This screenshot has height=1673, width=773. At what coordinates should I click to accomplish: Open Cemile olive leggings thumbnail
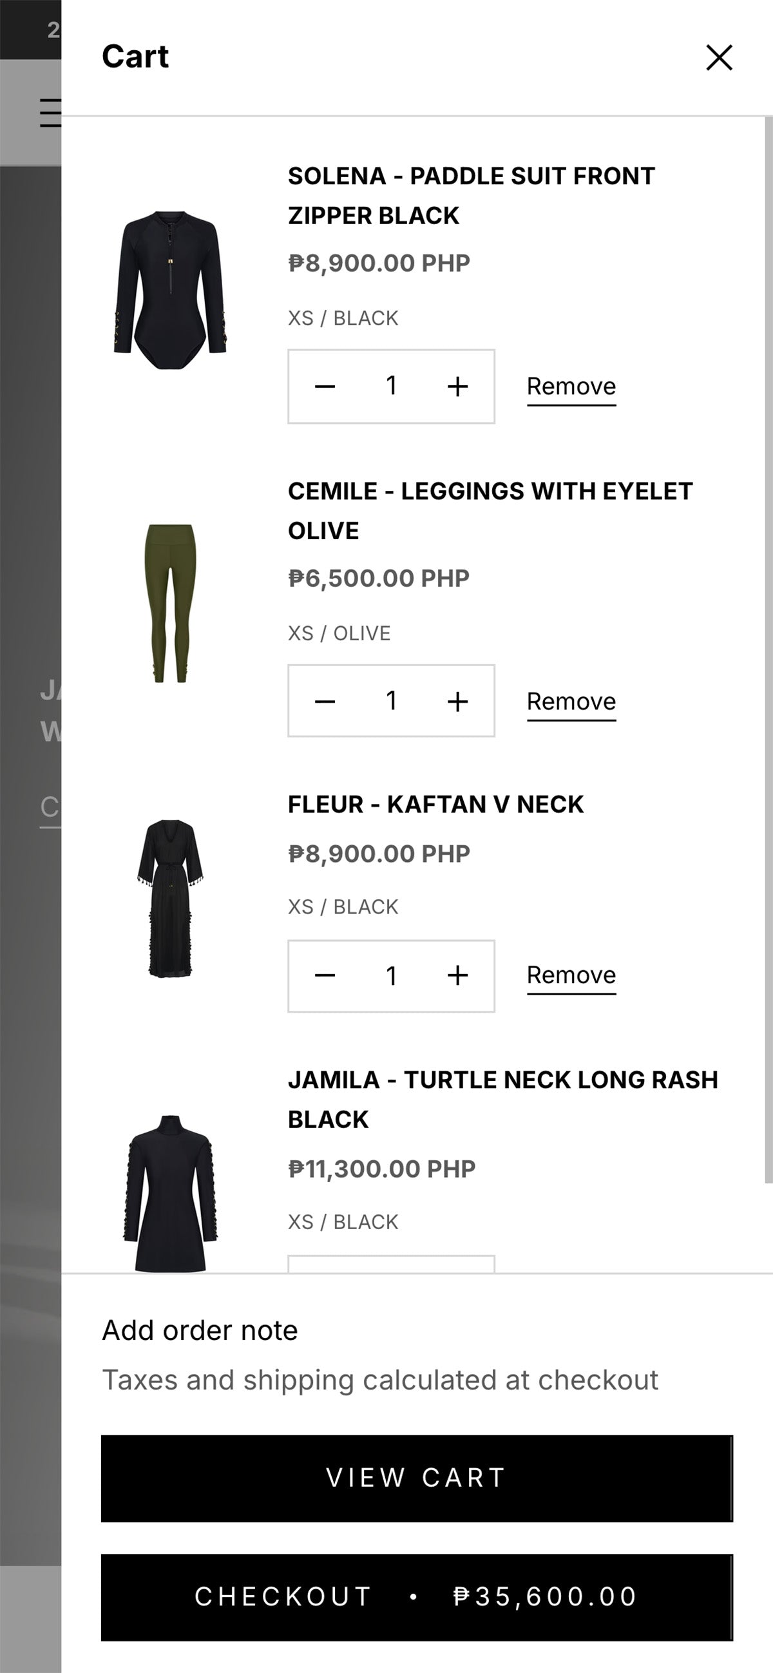click(170, 604)
